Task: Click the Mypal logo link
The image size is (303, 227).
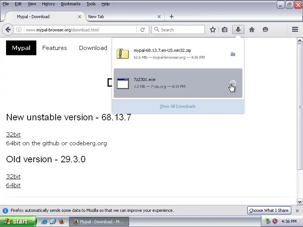Action: (21, 48)
